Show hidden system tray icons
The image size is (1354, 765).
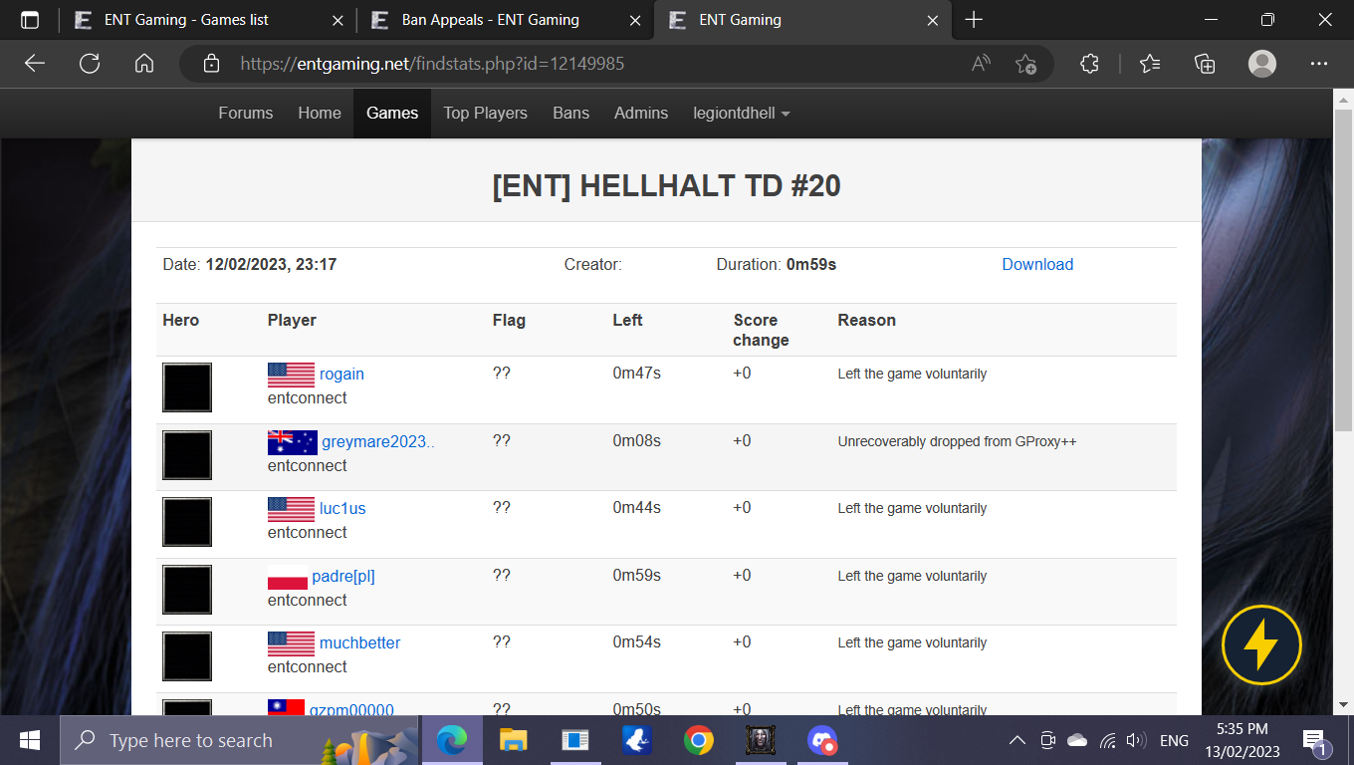tap(1016, 740)
